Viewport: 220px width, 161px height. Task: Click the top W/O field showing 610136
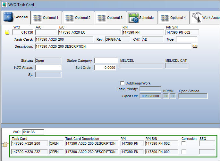click(23, 32)
